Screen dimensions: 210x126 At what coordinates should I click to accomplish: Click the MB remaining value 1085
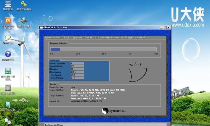coord(77,72)
